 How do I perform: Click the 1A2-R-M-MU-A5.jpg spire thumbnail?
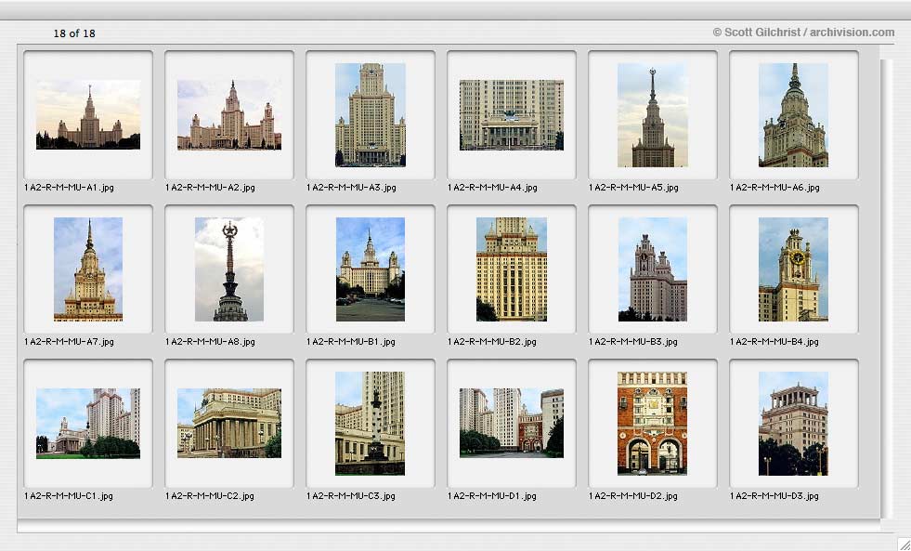[x=653, y=114]
